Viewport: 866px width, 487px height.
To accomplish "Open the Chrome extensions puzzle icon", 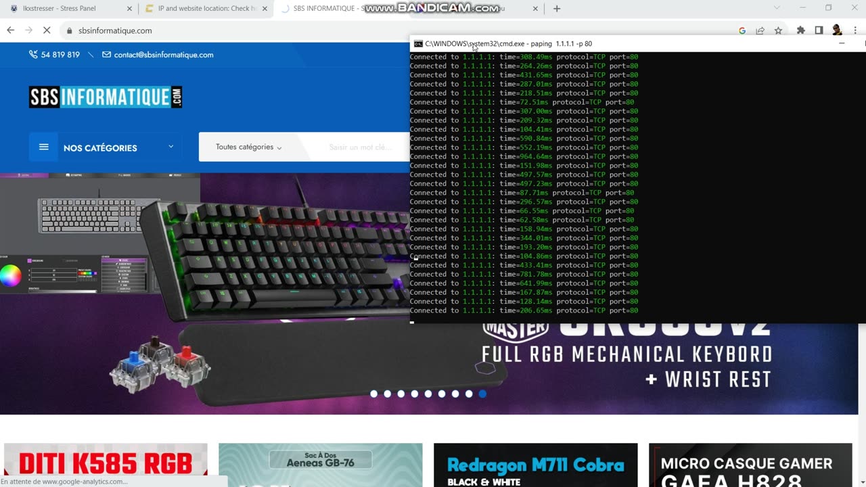I will tap(801, 30).
